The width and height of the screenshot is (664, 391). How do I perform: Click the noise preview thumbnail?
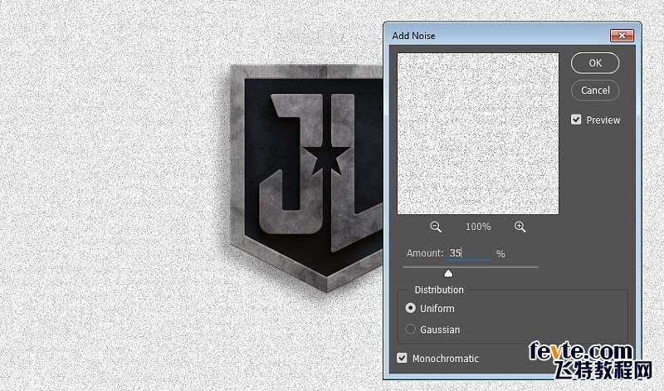[478, 134]
